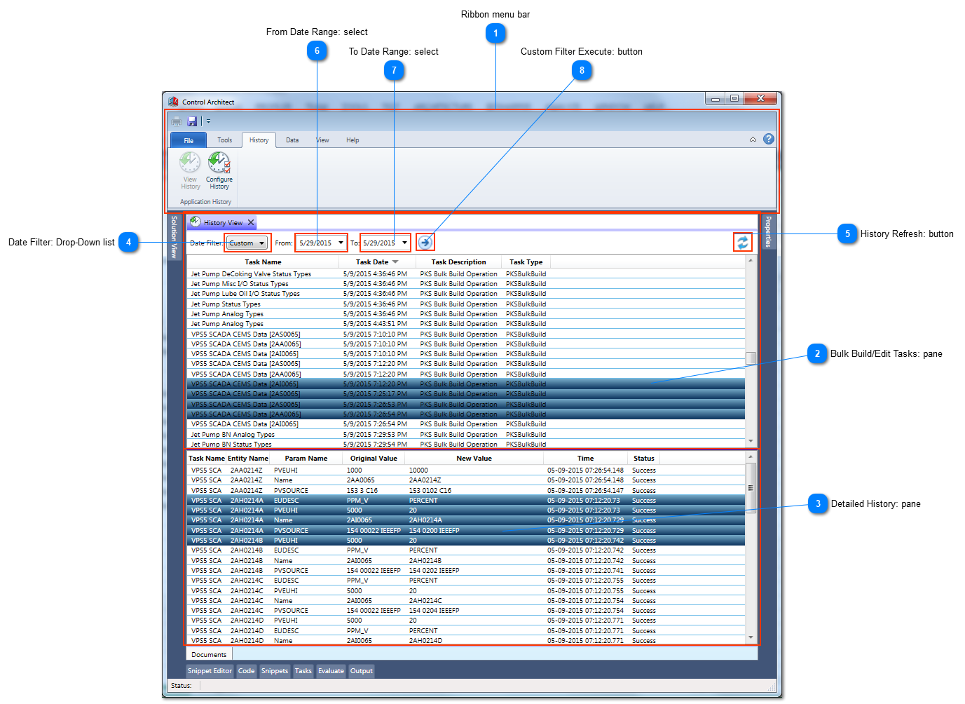The image size is (965, 704).
Task: Click the tasks pane scroll down arrow
Action: point(751,442)
